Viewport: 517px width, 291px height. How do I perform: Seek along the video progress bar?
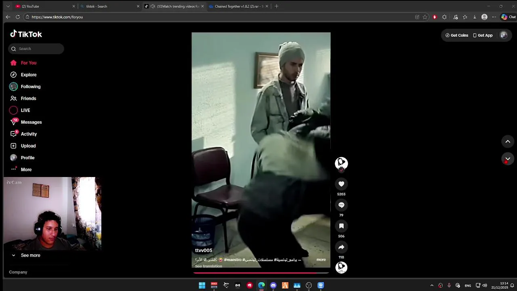261,273
